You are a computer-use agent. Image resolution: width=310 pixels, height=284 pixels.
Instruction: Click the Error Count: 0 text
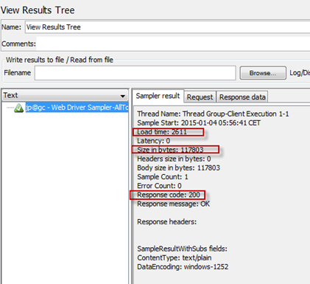[x=159, y=186]
